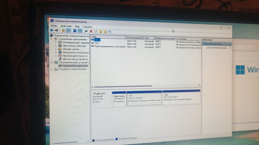Click the Локальные пользователи icon

tap(60, 52)
